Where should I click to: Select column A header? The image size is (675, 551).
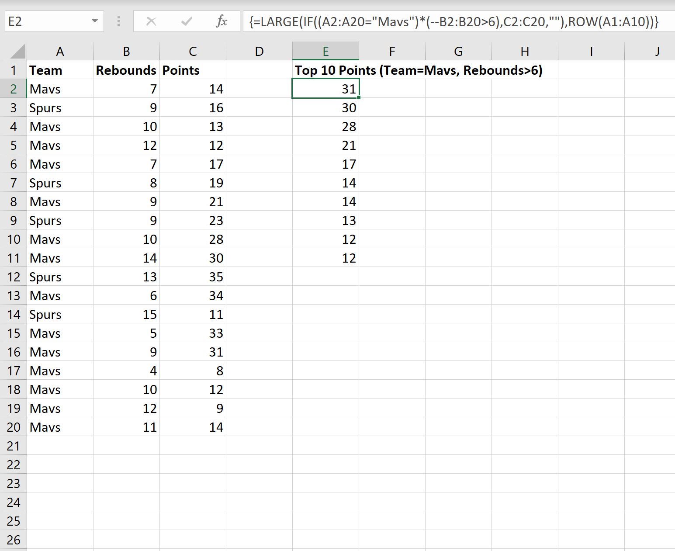point(60,50)
